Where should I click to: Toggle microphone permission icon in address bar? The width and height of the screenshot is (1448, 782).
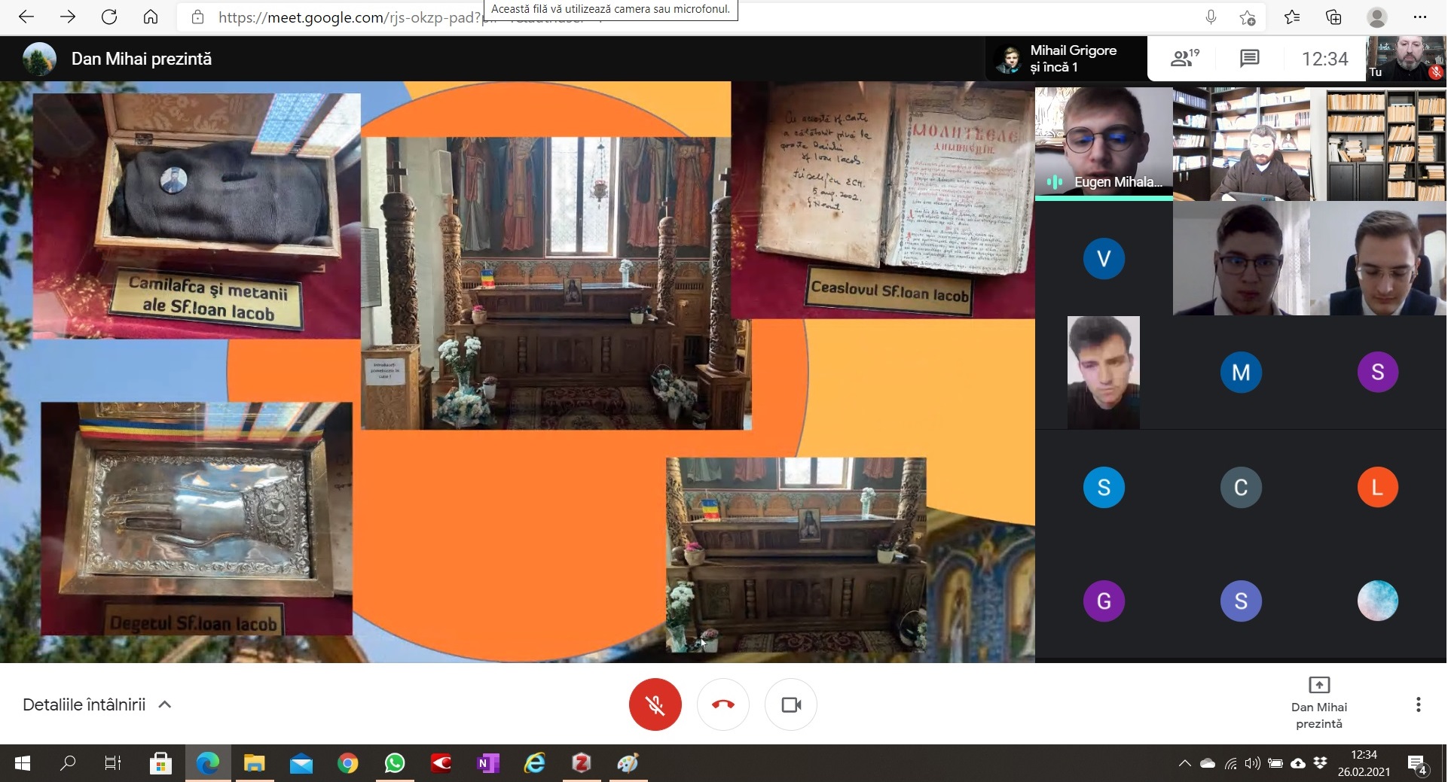coord(1211,17)
